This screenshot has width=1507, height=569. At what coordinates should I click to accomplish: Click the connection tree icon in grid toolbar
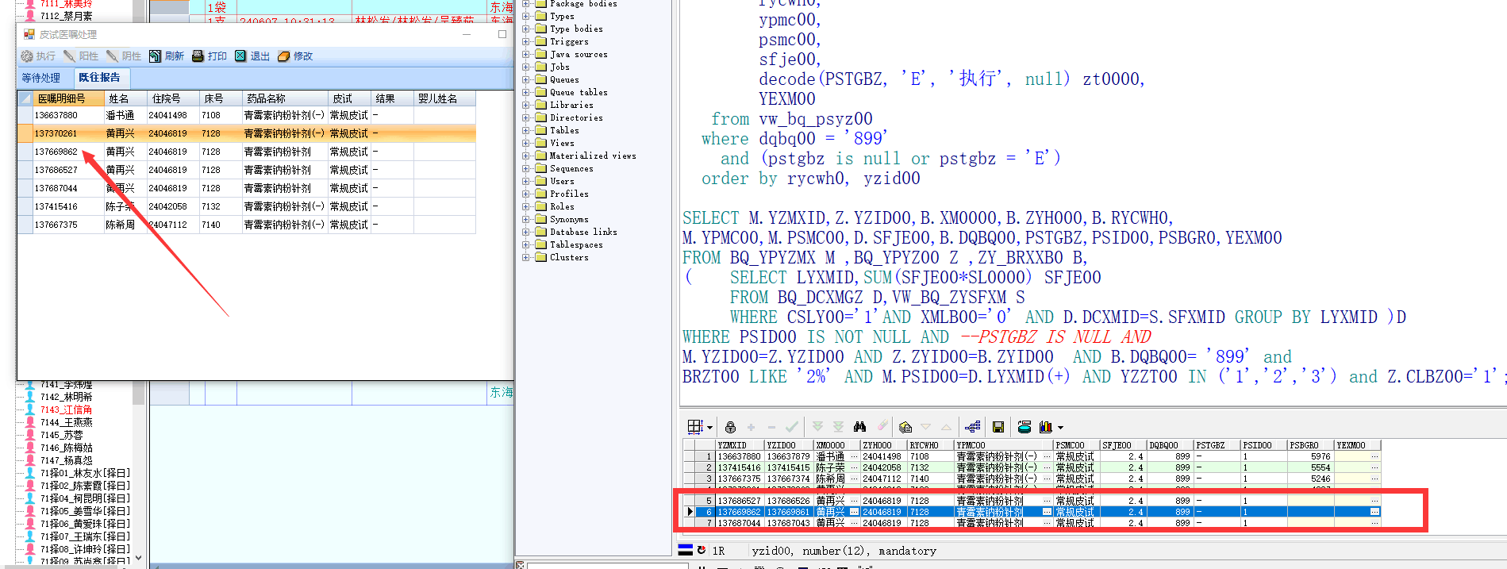[x=973, y=427]
